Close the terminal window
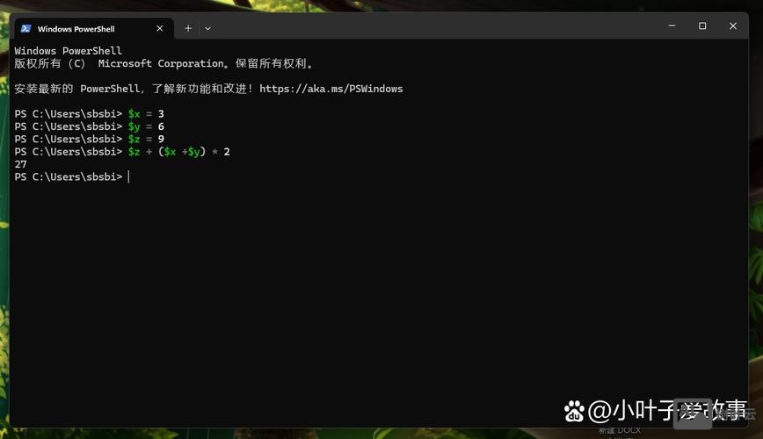Image resolution: width=763 pixels, height=439 pixels. coord(733,26)
